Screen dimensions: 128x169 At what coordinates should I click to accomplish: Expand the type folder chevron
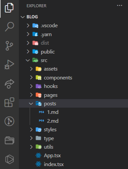tap(31, 138)
